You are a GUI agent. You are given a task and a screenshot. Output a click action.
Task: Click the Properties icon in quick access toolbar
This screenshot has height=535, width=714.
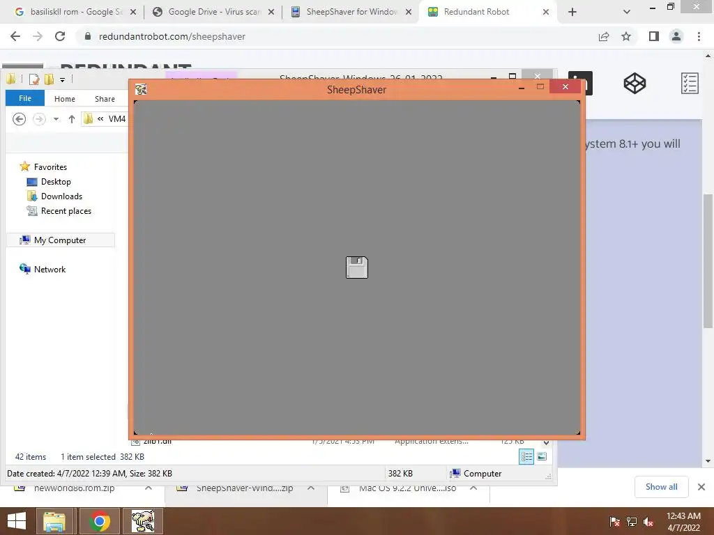coord(34,79)
